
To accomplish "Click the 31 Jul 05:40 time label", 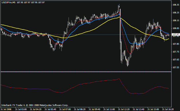I will click(50, 109).
